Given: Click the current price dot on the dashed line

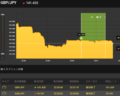Looking at the screenshot, I should pos(113,43).
